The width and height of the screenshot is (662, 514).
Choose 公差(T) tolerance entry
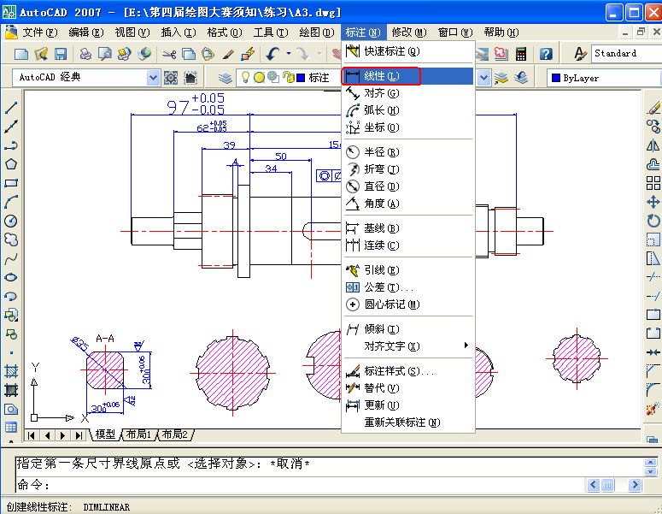tap(407, 287)
